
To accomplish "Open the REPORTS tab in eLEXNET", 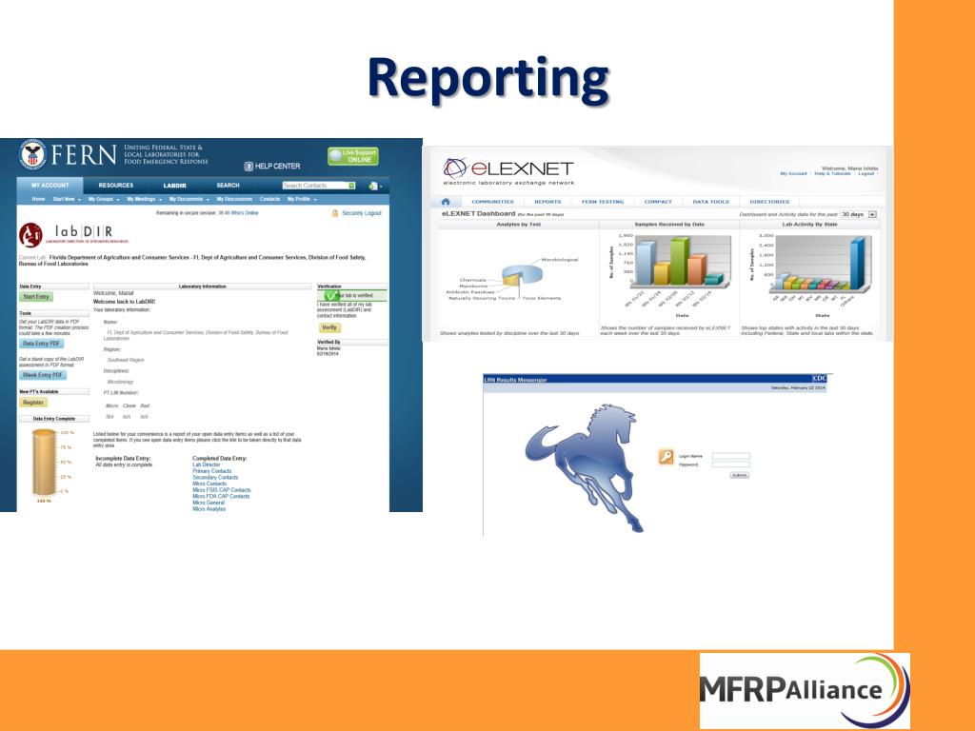I will tap(547, 202).
